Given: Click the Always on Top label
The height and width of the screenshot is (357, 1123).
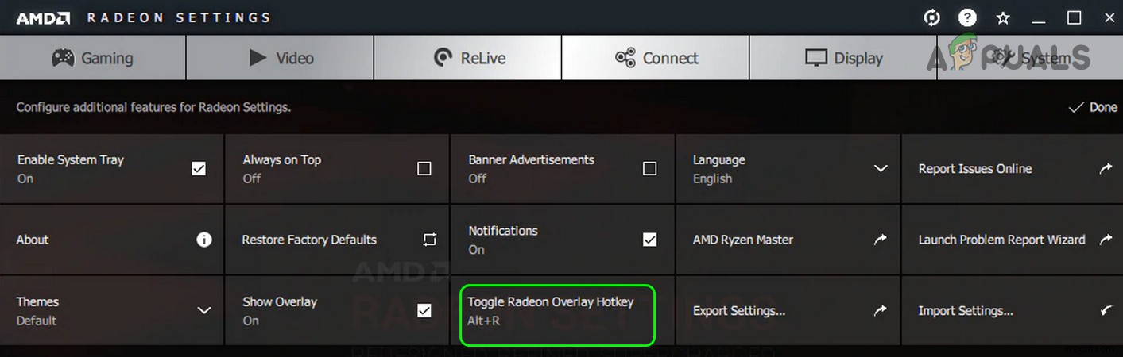Looking at the screenshot, I should coord(282,159).
